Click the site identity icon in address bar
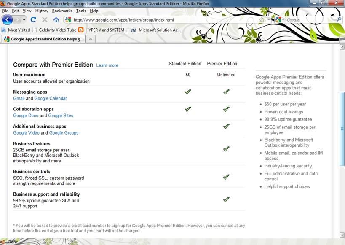Screen dimensions: 345x245 click(68, 20)
